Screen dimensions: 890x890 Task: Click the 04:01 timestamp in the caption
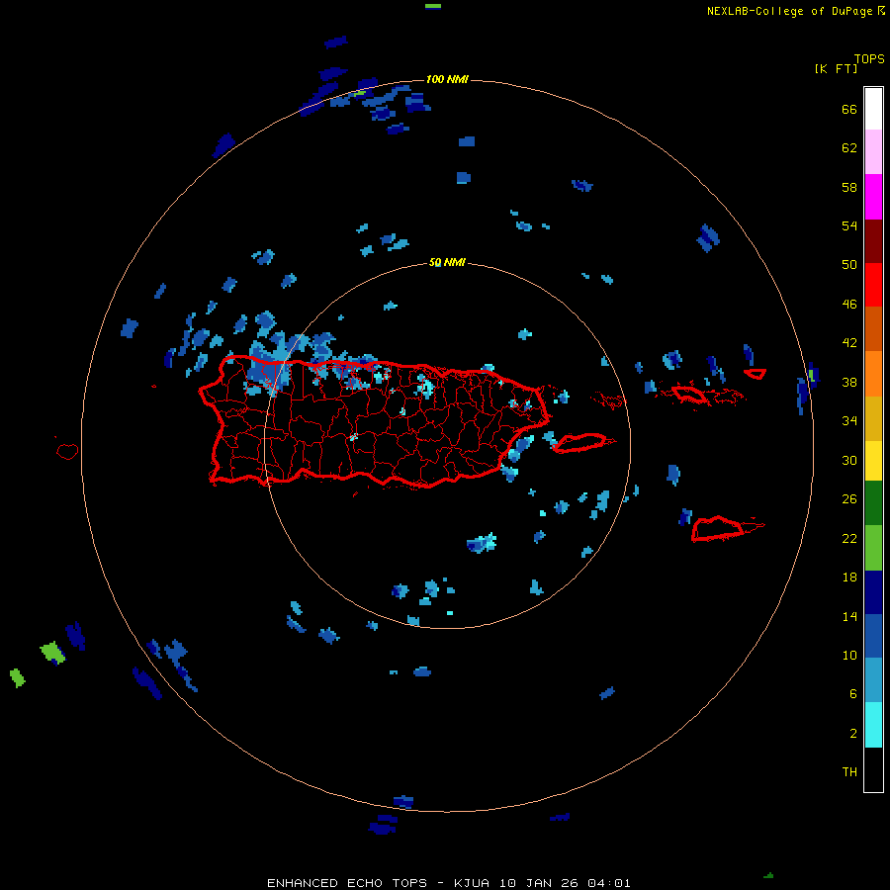point(609,883)
